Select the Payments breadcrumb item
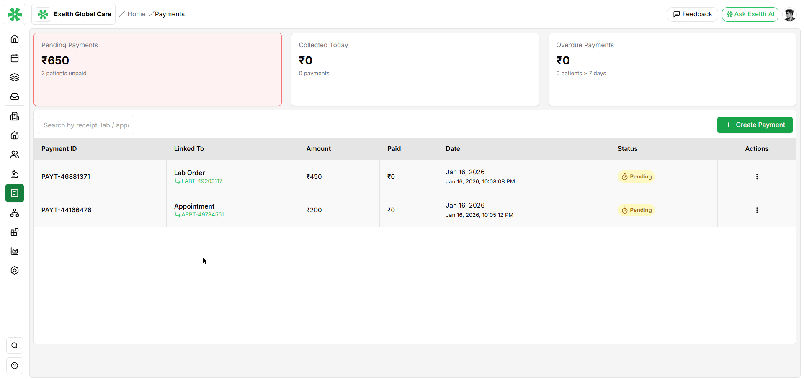The height and width of the screenshot is (379, 804). pos(169,14)
